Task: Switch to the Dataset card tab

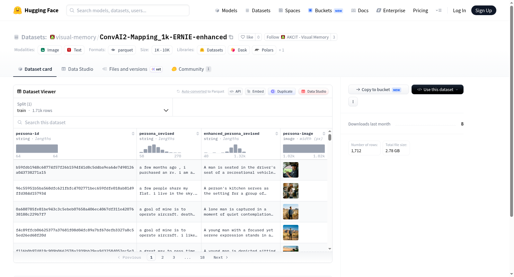Action: pos(35,69)
